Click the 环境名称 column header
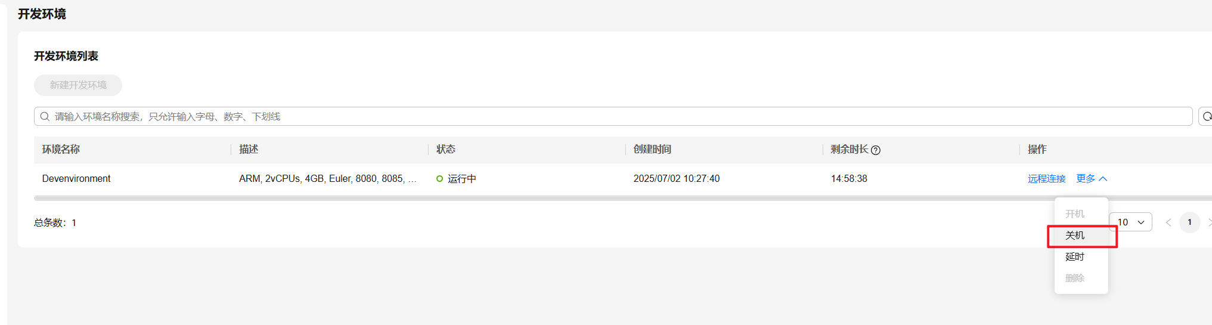Viewport: 1212px width, 325px height. click(61, 150)
